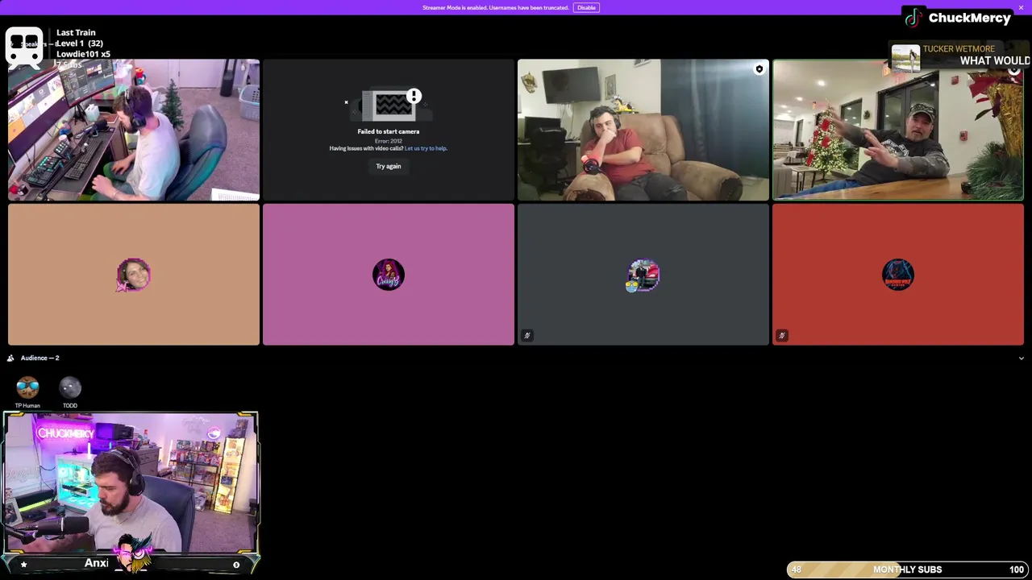Dismiss the Streamer Mode banner

1021,7
